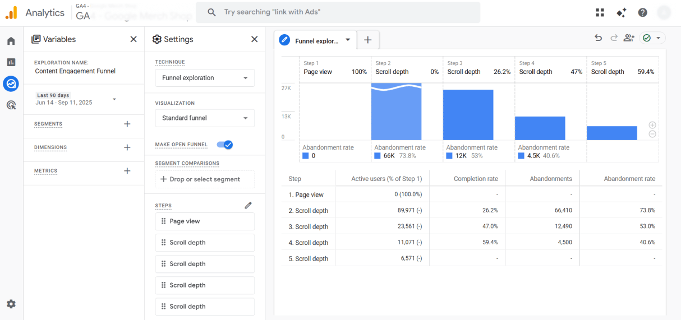Click the help question mark icon
Image resolution: width=681 pixels, height=320 pixels.
point(643,12)
